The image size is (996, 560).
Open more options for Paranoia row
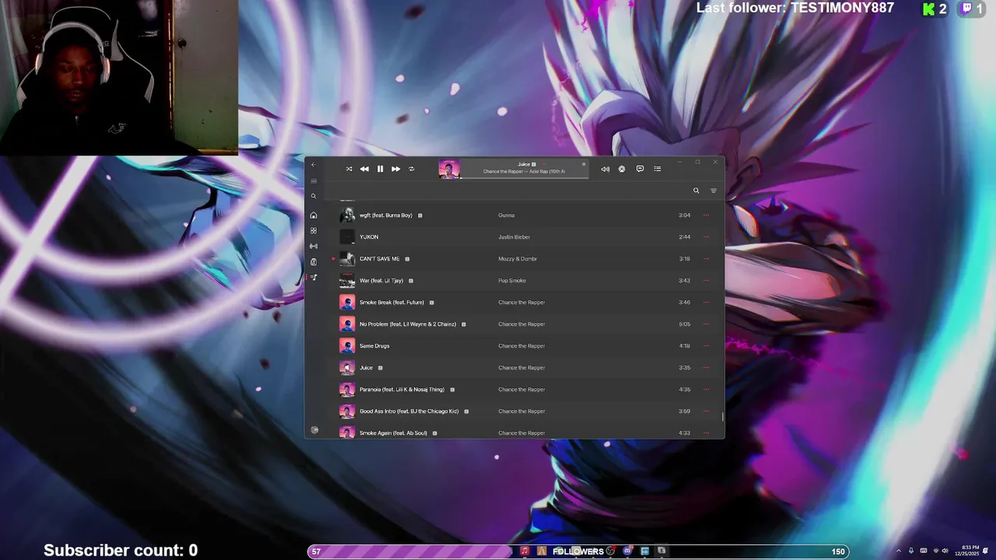pos(707,390)
